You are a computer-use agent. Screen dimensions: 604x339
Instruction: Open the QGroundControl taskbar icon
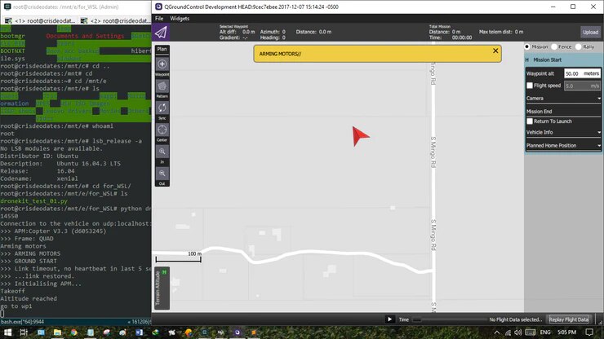click(238, 332)
